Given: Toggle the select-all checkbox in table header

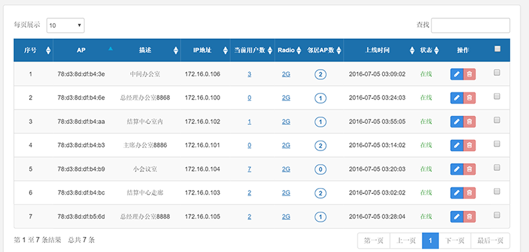Looking at the screenshot, I should click(x=497, y=49).
